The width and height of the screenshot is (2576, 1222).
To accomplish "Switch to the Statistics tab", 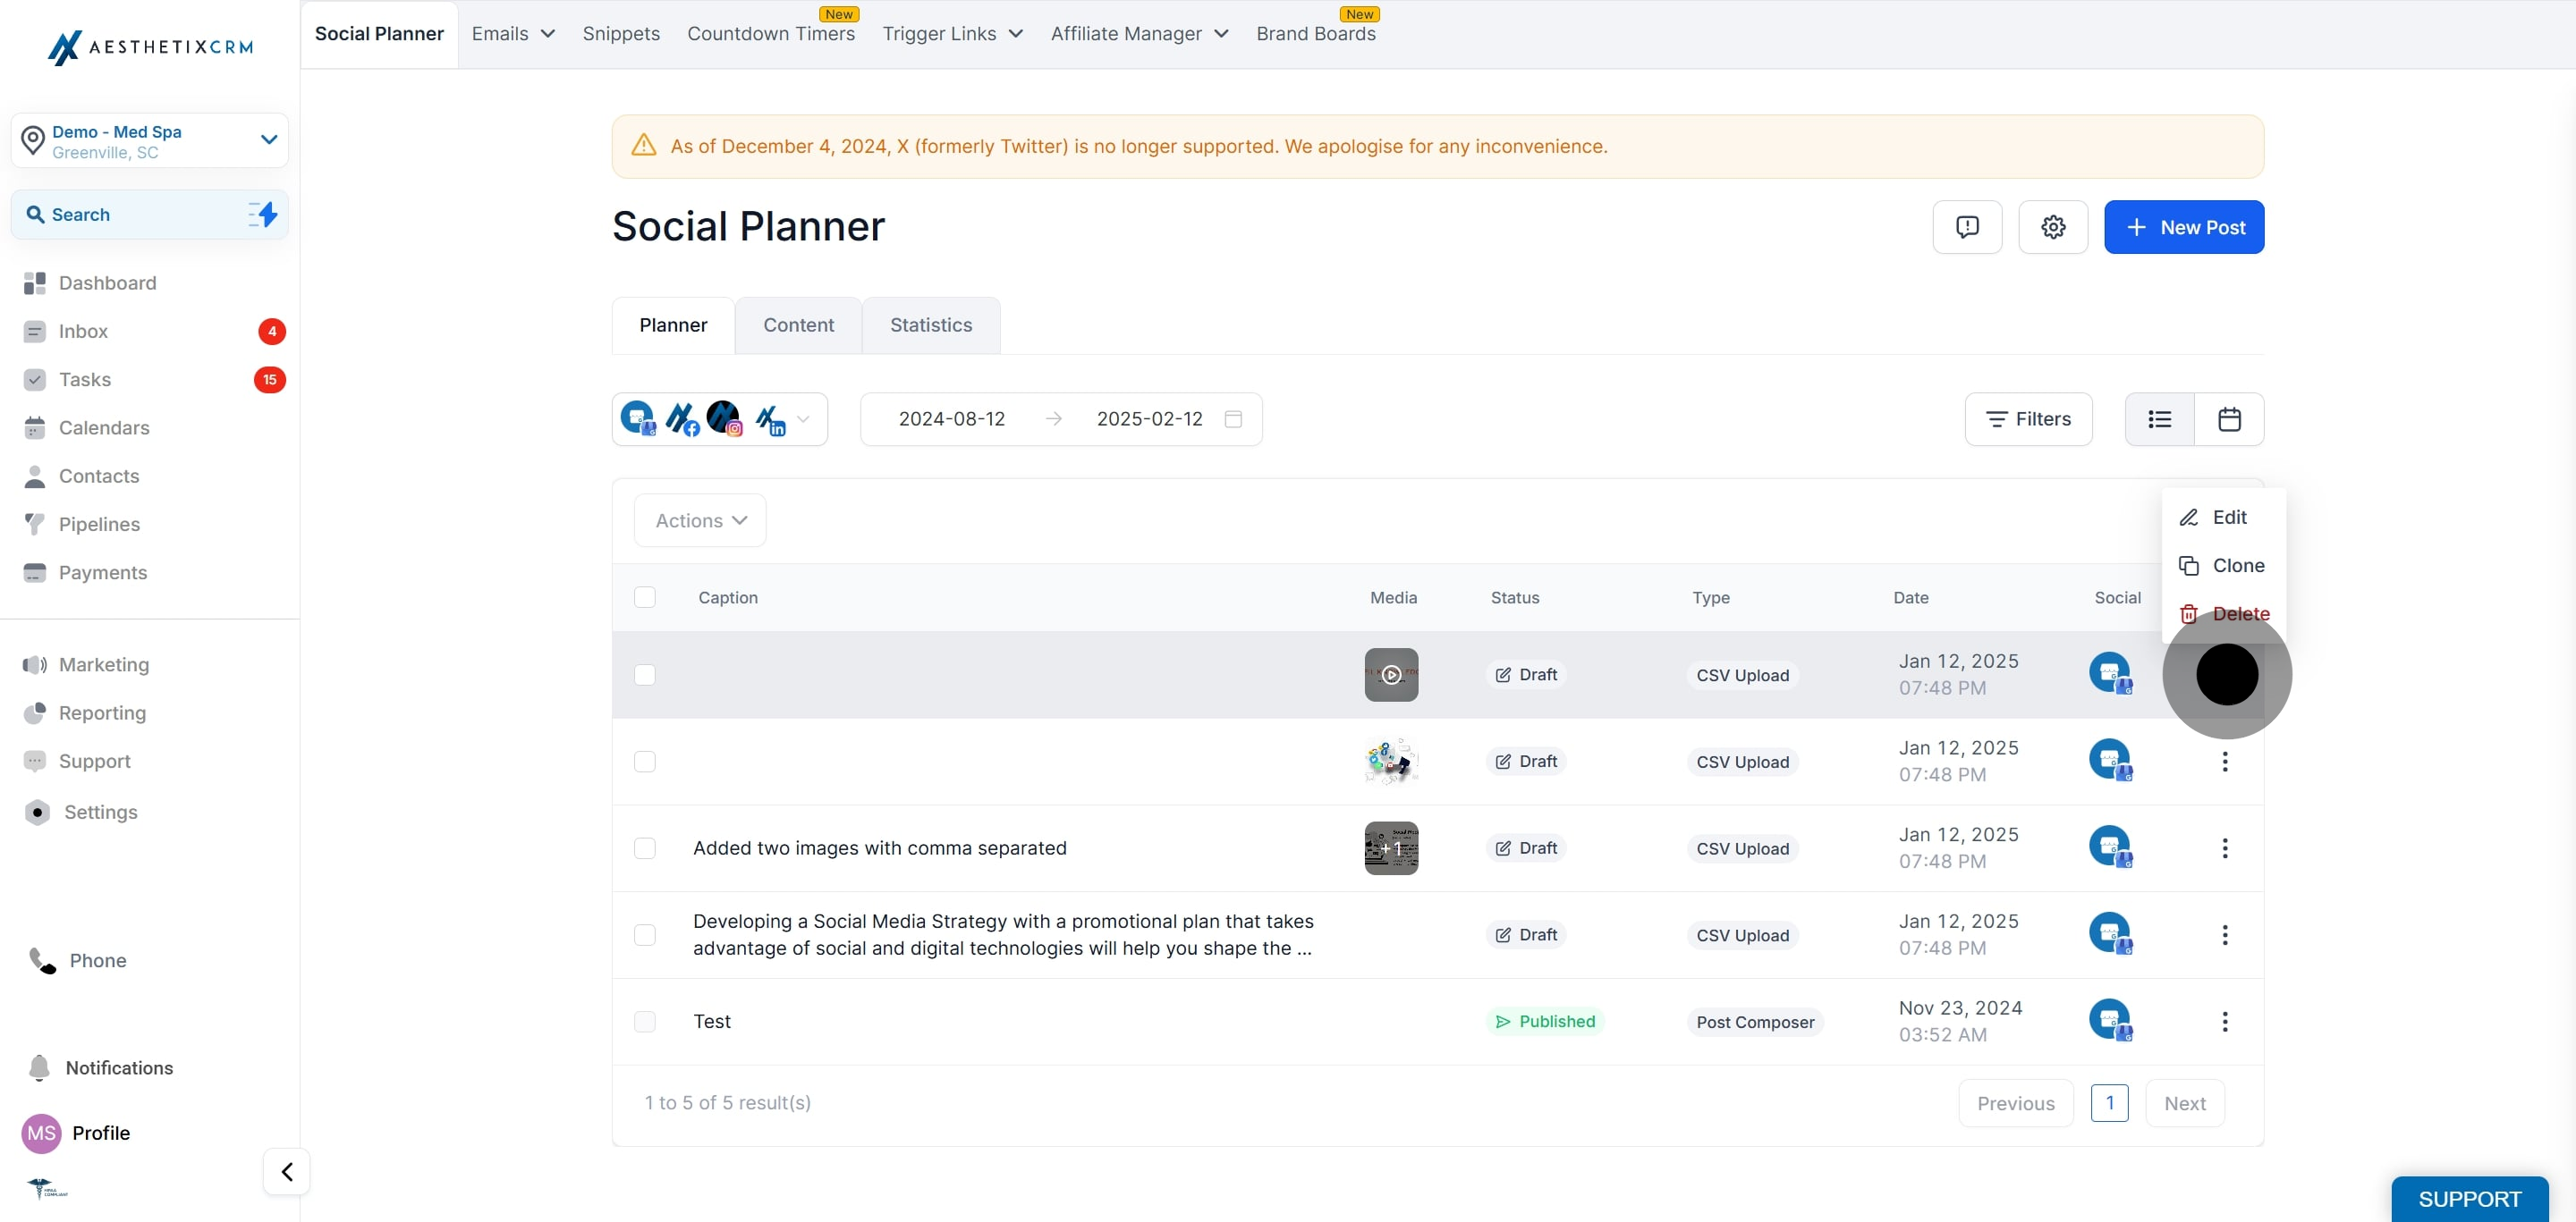I will pos(930,324).
